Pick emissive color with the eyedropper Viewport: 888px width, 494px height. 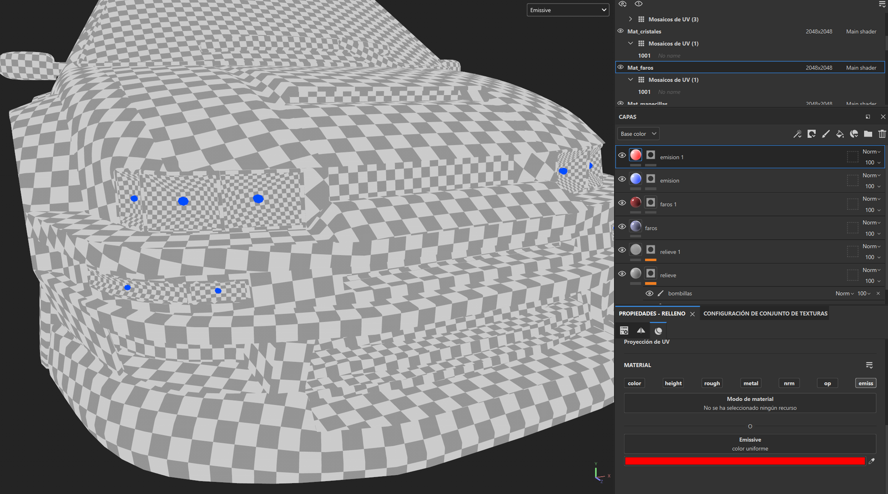[x=872, y=461]
